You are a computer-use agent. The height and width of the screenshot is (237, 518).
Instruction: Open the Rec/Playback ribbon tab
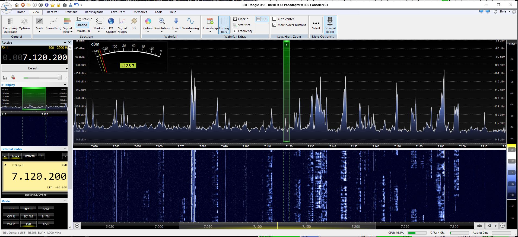pos(94,12)
